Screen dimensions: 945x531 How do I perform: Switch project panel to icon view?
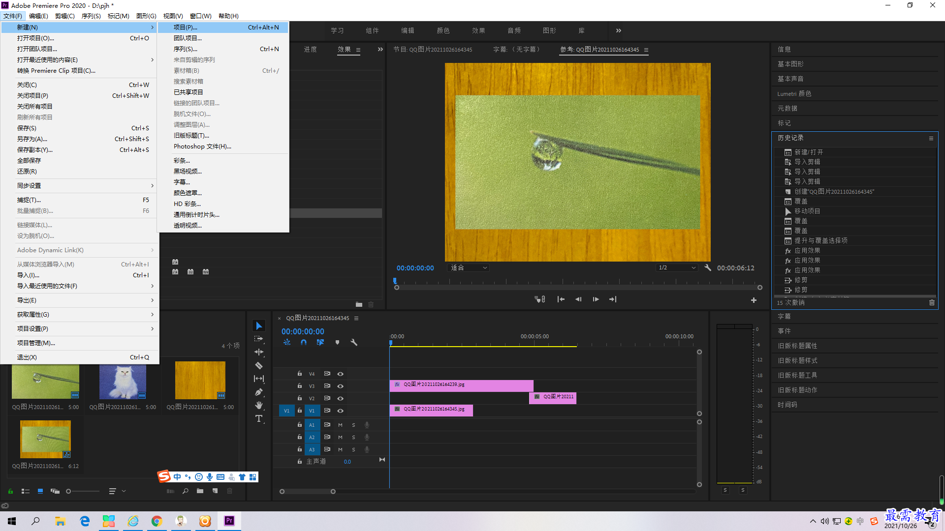point(40,491)
